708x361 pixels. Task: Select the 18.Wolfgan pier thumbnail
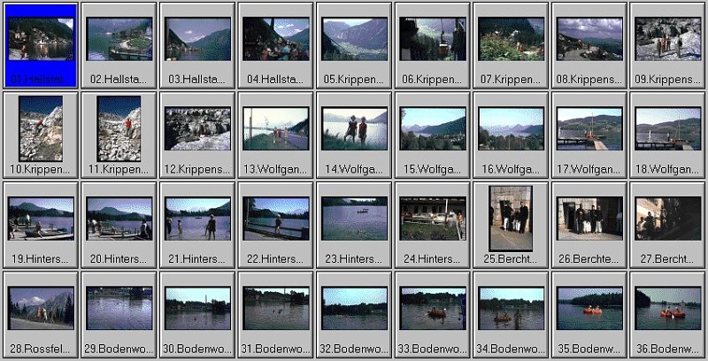667,128
